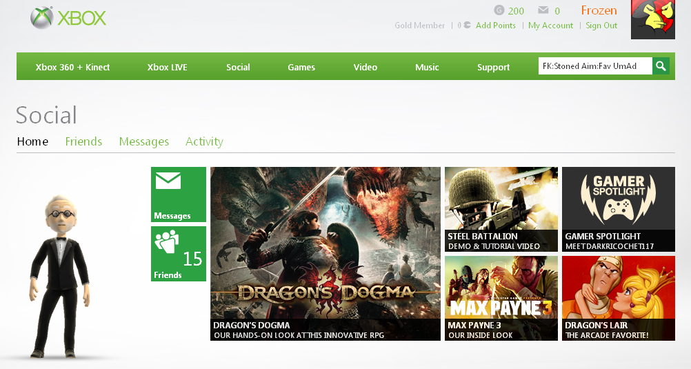This screenshot has width=691, height=369.
Task: Switch to the Messages tab
Action: (144, 141)
